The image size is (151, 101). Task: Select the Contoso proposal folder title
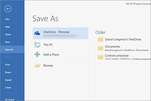click(x=117, y=56)
